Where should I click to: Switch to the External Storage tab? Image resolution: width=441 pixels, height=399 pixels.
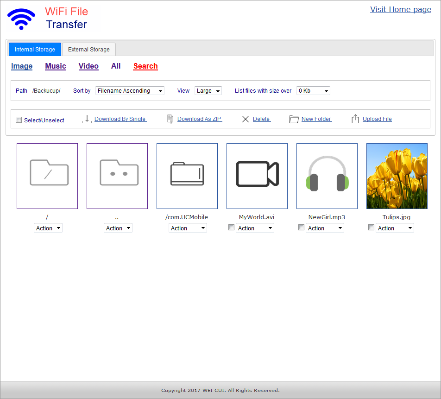(x=89, y=50)
